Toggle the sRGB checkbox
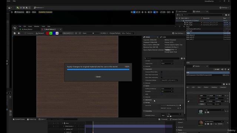This screenshot has width=237, height=133. (x=161, y=94)
